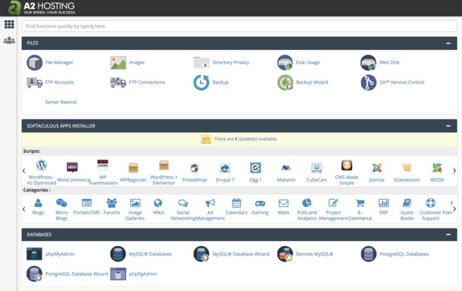Open the Social Networking category
Viewport: 462px width, 291px height.
tap(183, 209)
